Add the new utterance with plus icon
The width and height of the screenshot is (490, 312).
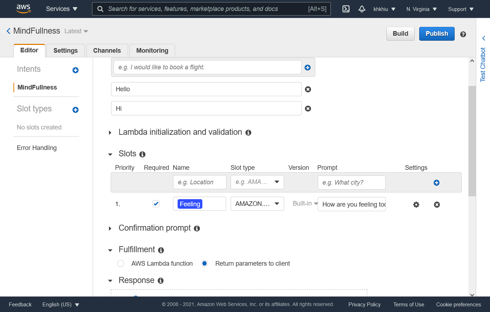[307, 67]
